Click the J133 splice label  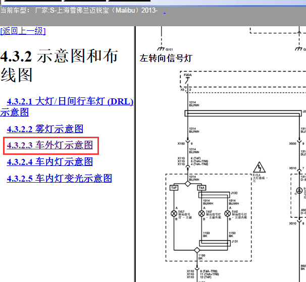[234, 193]
